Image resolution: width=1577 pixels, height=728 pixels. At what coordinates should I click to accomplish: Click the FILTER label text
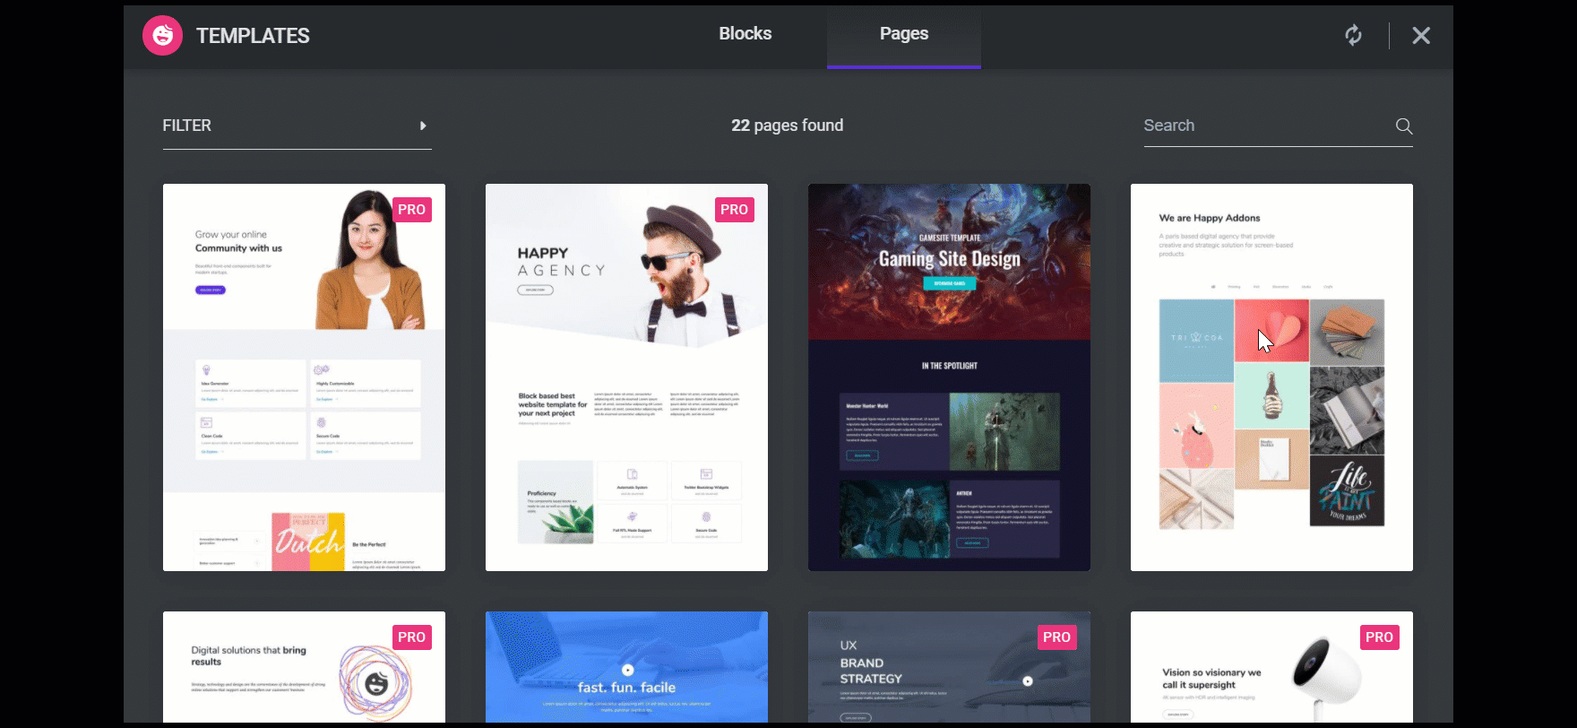click(187, 126)
